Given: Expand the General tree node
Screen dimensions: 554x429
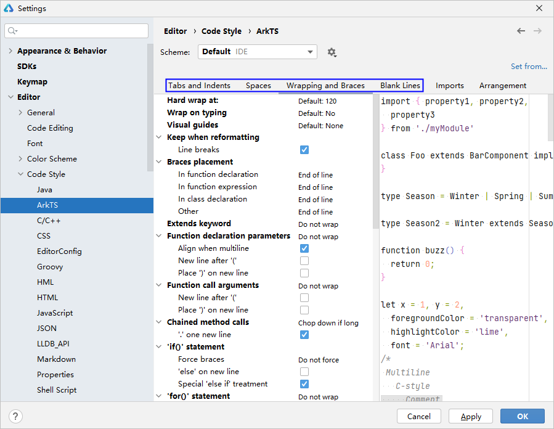Looking at the screenshot, I should 20,113.
